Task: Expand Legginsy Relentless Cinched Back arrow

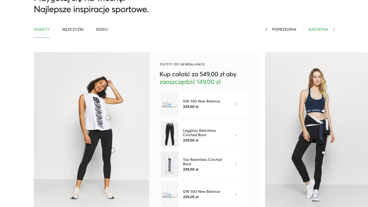Action: (236, 135)
